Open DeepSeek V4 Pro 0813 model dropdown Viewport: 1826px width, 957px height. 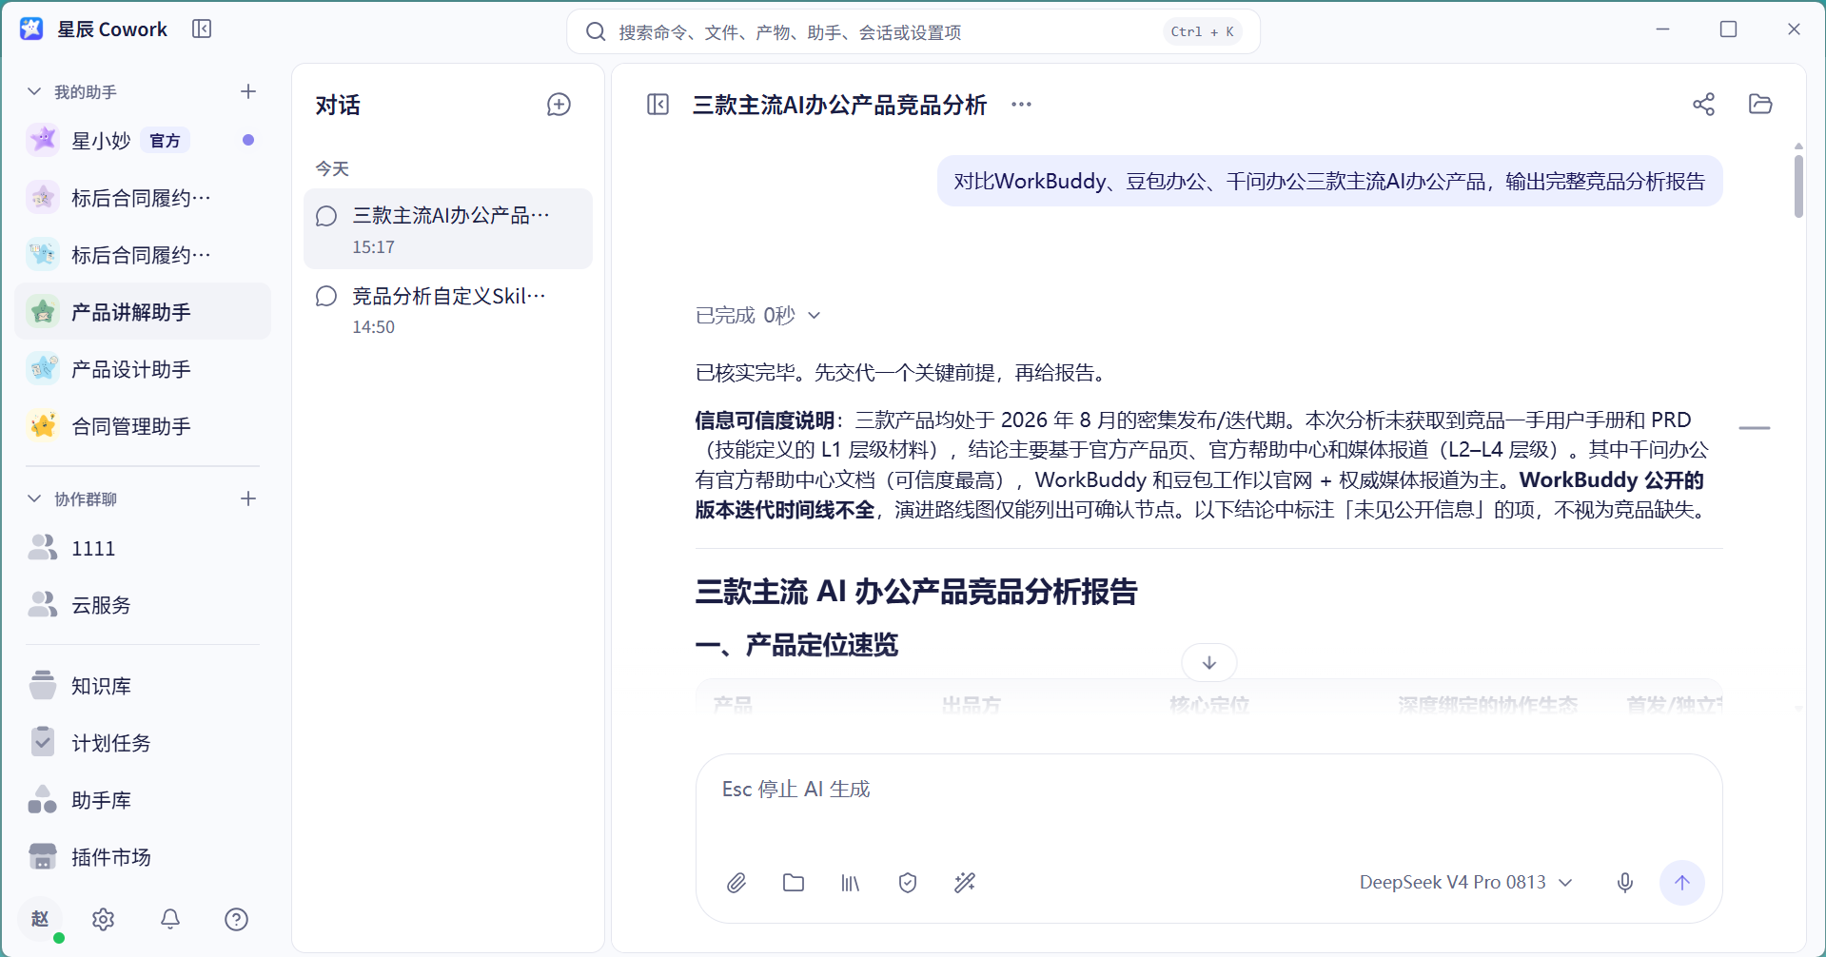tap(1465, 883)
